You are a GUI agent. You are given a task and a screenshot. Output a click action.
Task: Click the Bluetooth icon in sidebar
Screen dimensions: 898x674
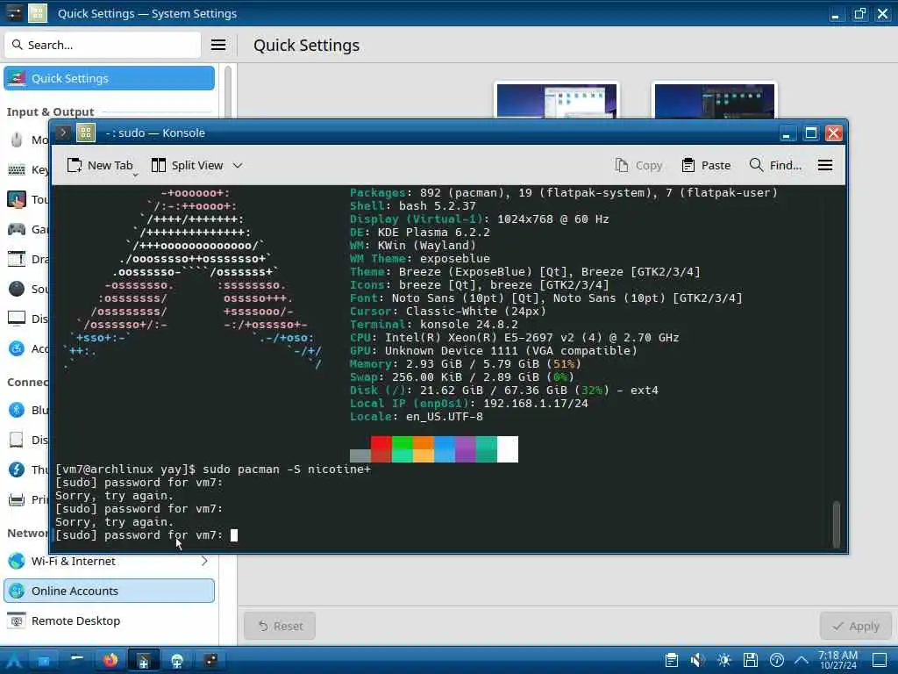(x=17, y=410)
